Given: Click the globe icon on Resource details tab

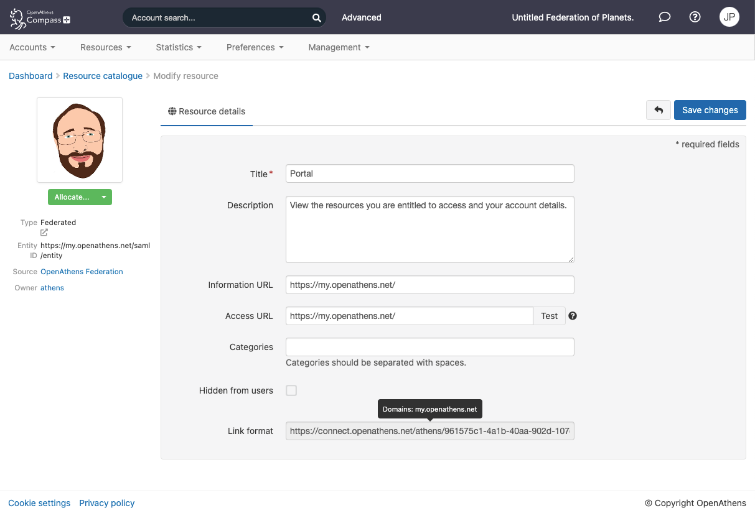Looking at the screenshot, I should click(172, 111).
